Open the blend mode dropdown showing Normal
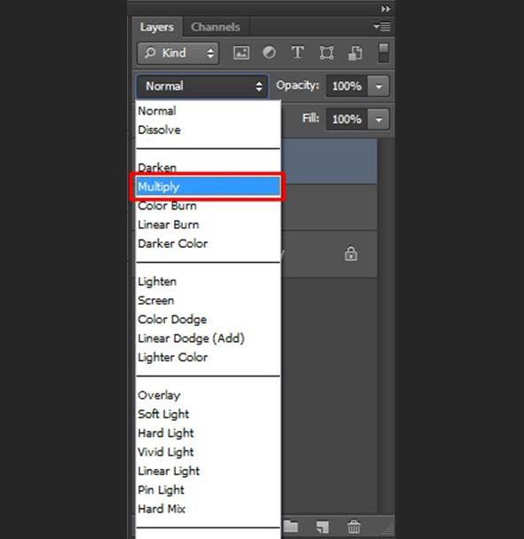Screen dimensions: 524x539 (202, 86)
